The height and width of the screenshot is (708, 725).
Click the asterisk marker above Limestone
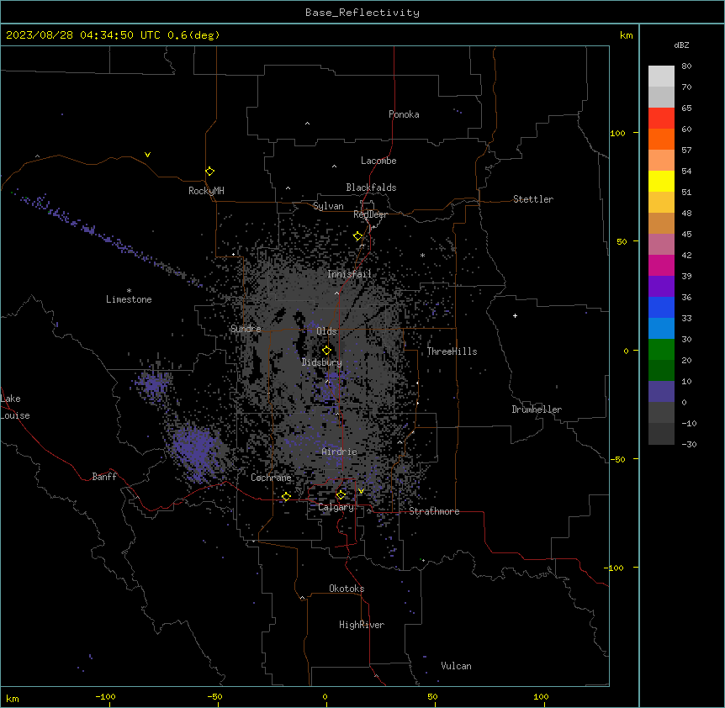(129, 291)
